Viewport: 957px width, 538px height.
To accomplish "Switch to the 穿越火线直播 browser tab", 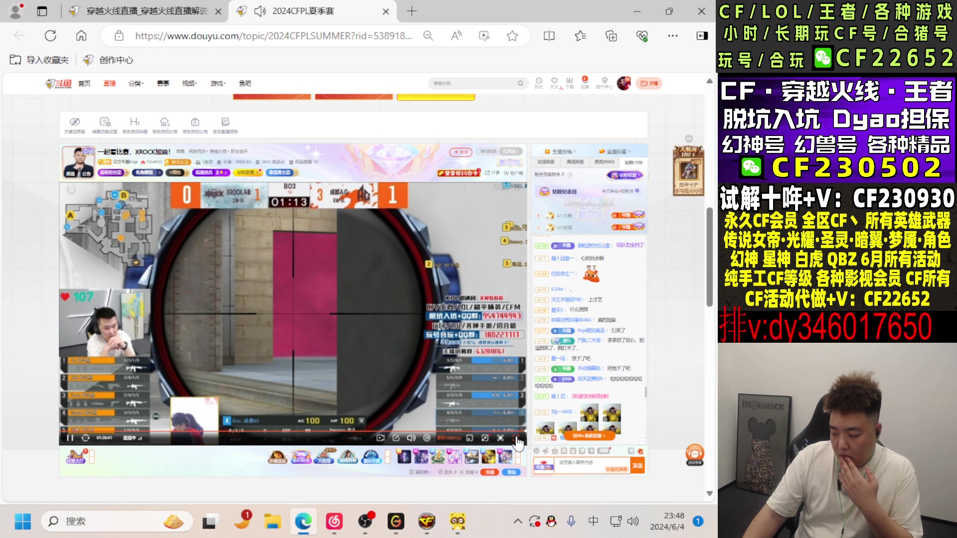I will coord(145,11).
